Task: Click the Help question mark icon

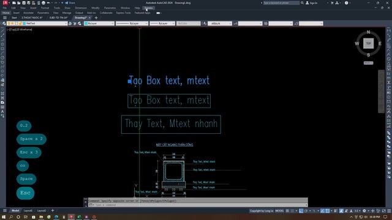Action: click(346, 2)
